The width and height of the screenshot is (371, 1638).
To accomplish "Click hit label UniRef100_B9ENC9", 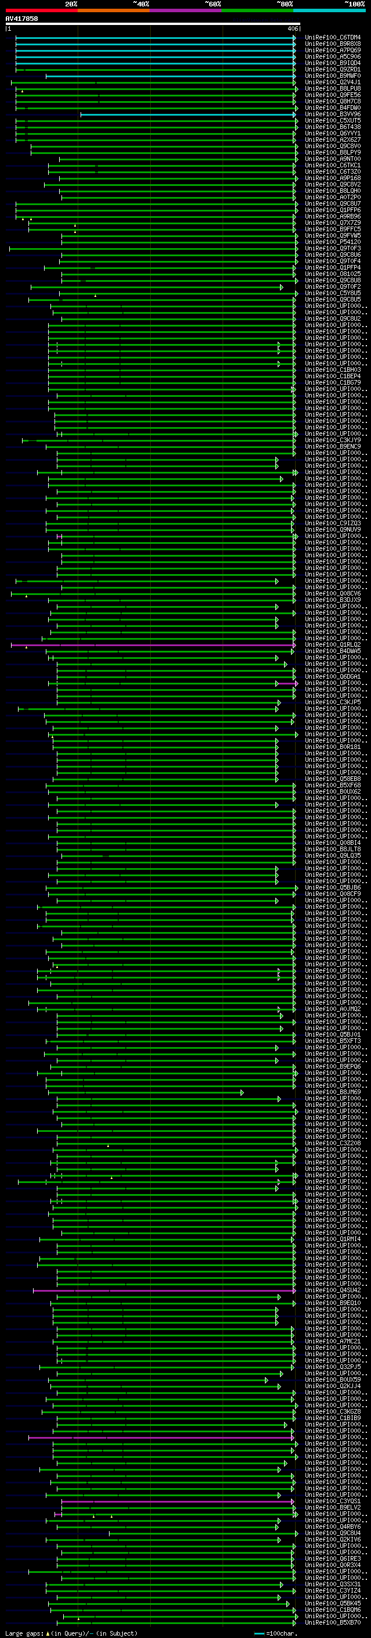I will pyautogui.click(x=332, y=446).
